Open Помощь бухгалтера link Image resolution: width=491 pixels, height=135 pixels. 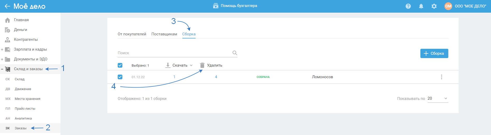[235, 6]
